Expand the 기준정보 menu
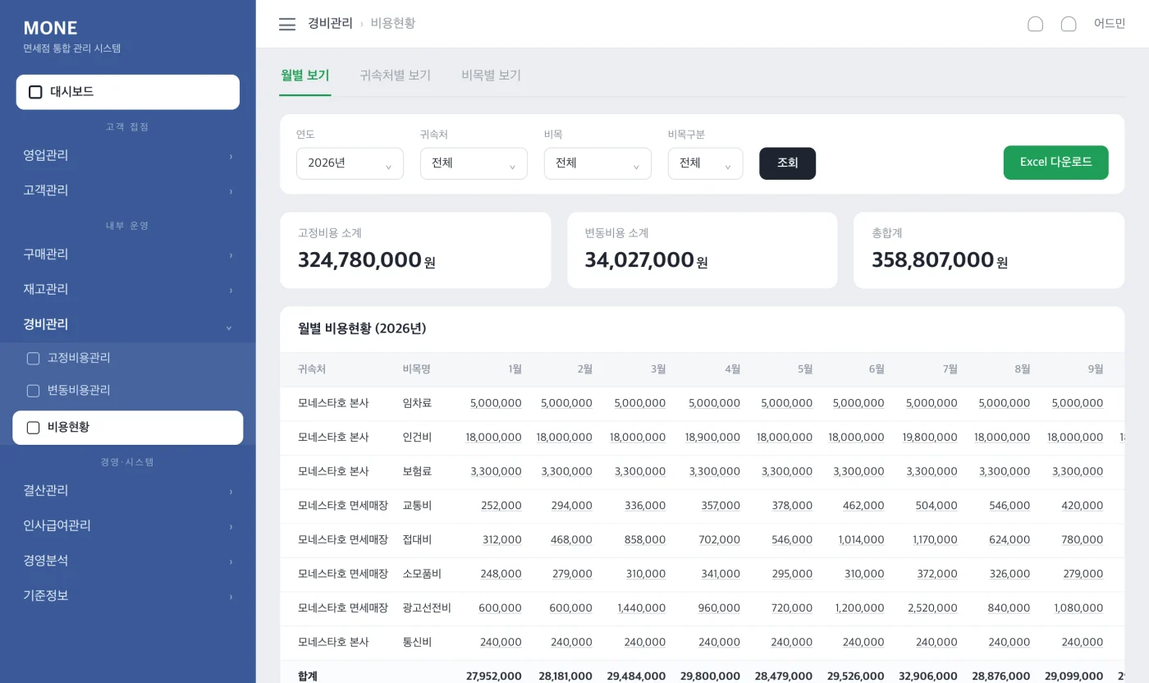 pos(128,596)
